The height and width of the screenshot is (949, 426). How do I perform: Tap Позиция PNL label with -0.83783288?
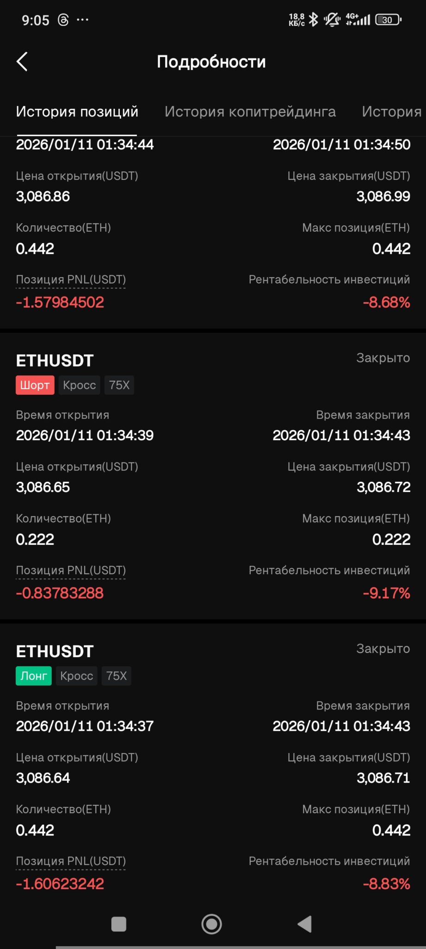71,570
